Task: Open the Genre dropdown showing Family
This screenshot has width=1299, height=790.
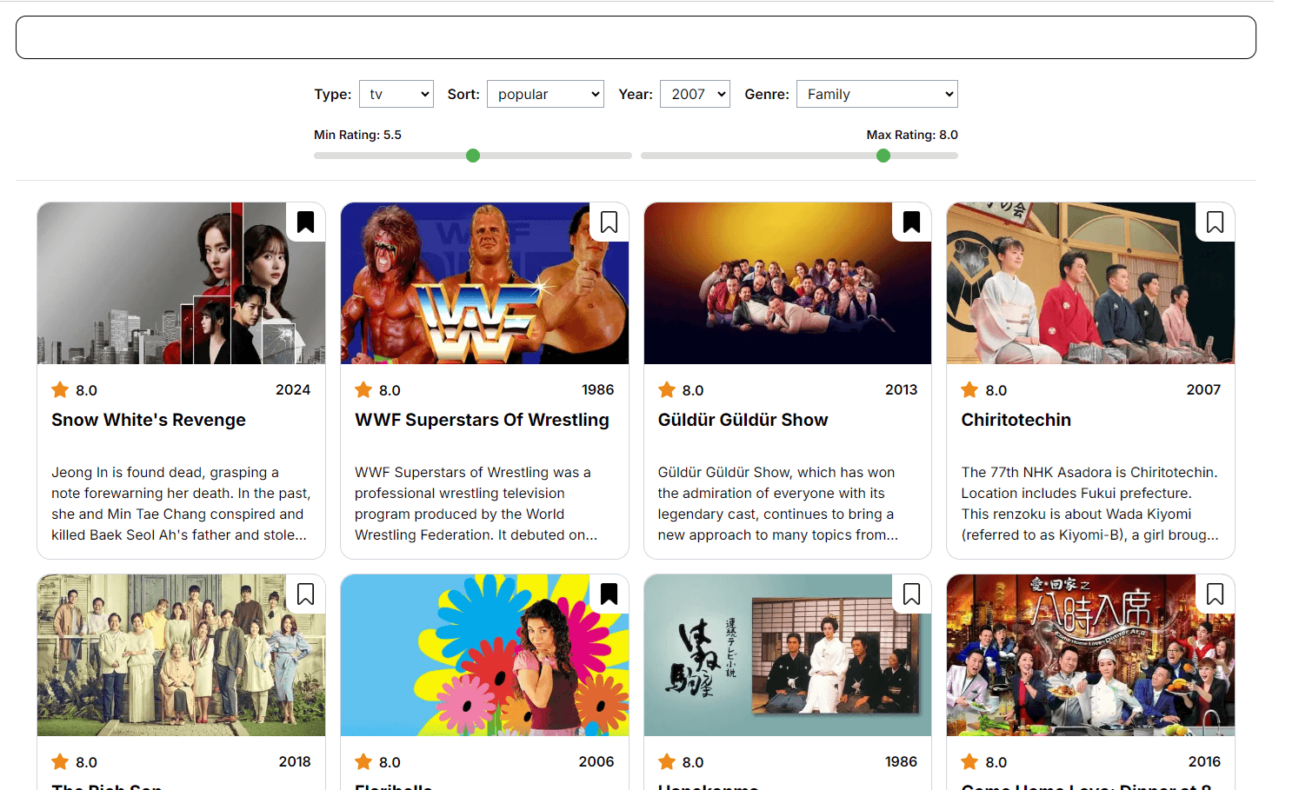Action: click(876, 94)
